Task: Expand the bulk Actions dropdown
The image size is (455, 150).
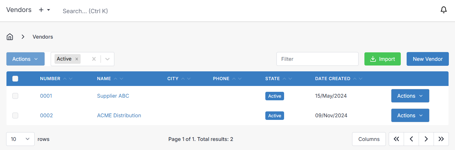Action: (x=26, y=59)
